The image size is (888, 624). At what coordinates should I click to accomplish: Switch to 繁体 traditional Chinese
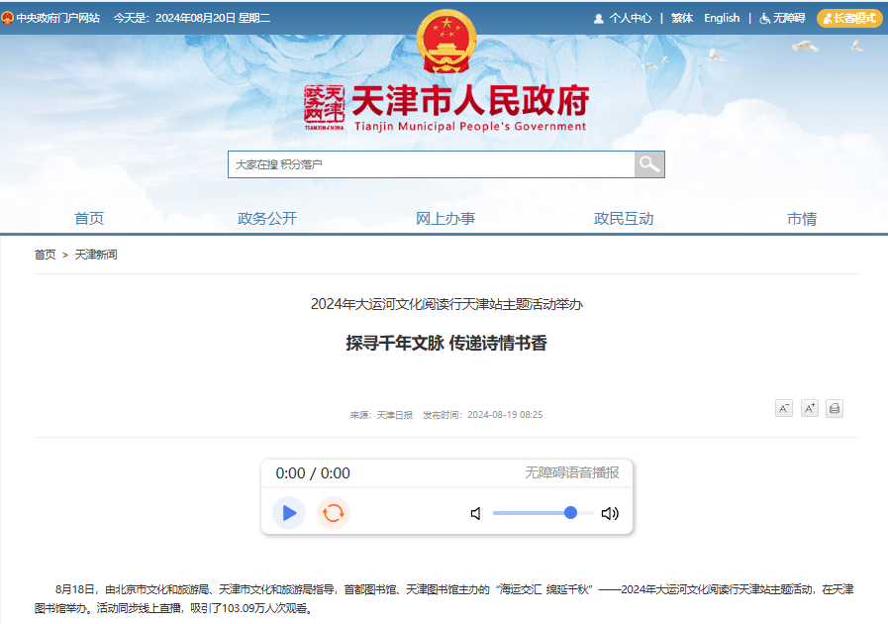(x=682, y=18)
